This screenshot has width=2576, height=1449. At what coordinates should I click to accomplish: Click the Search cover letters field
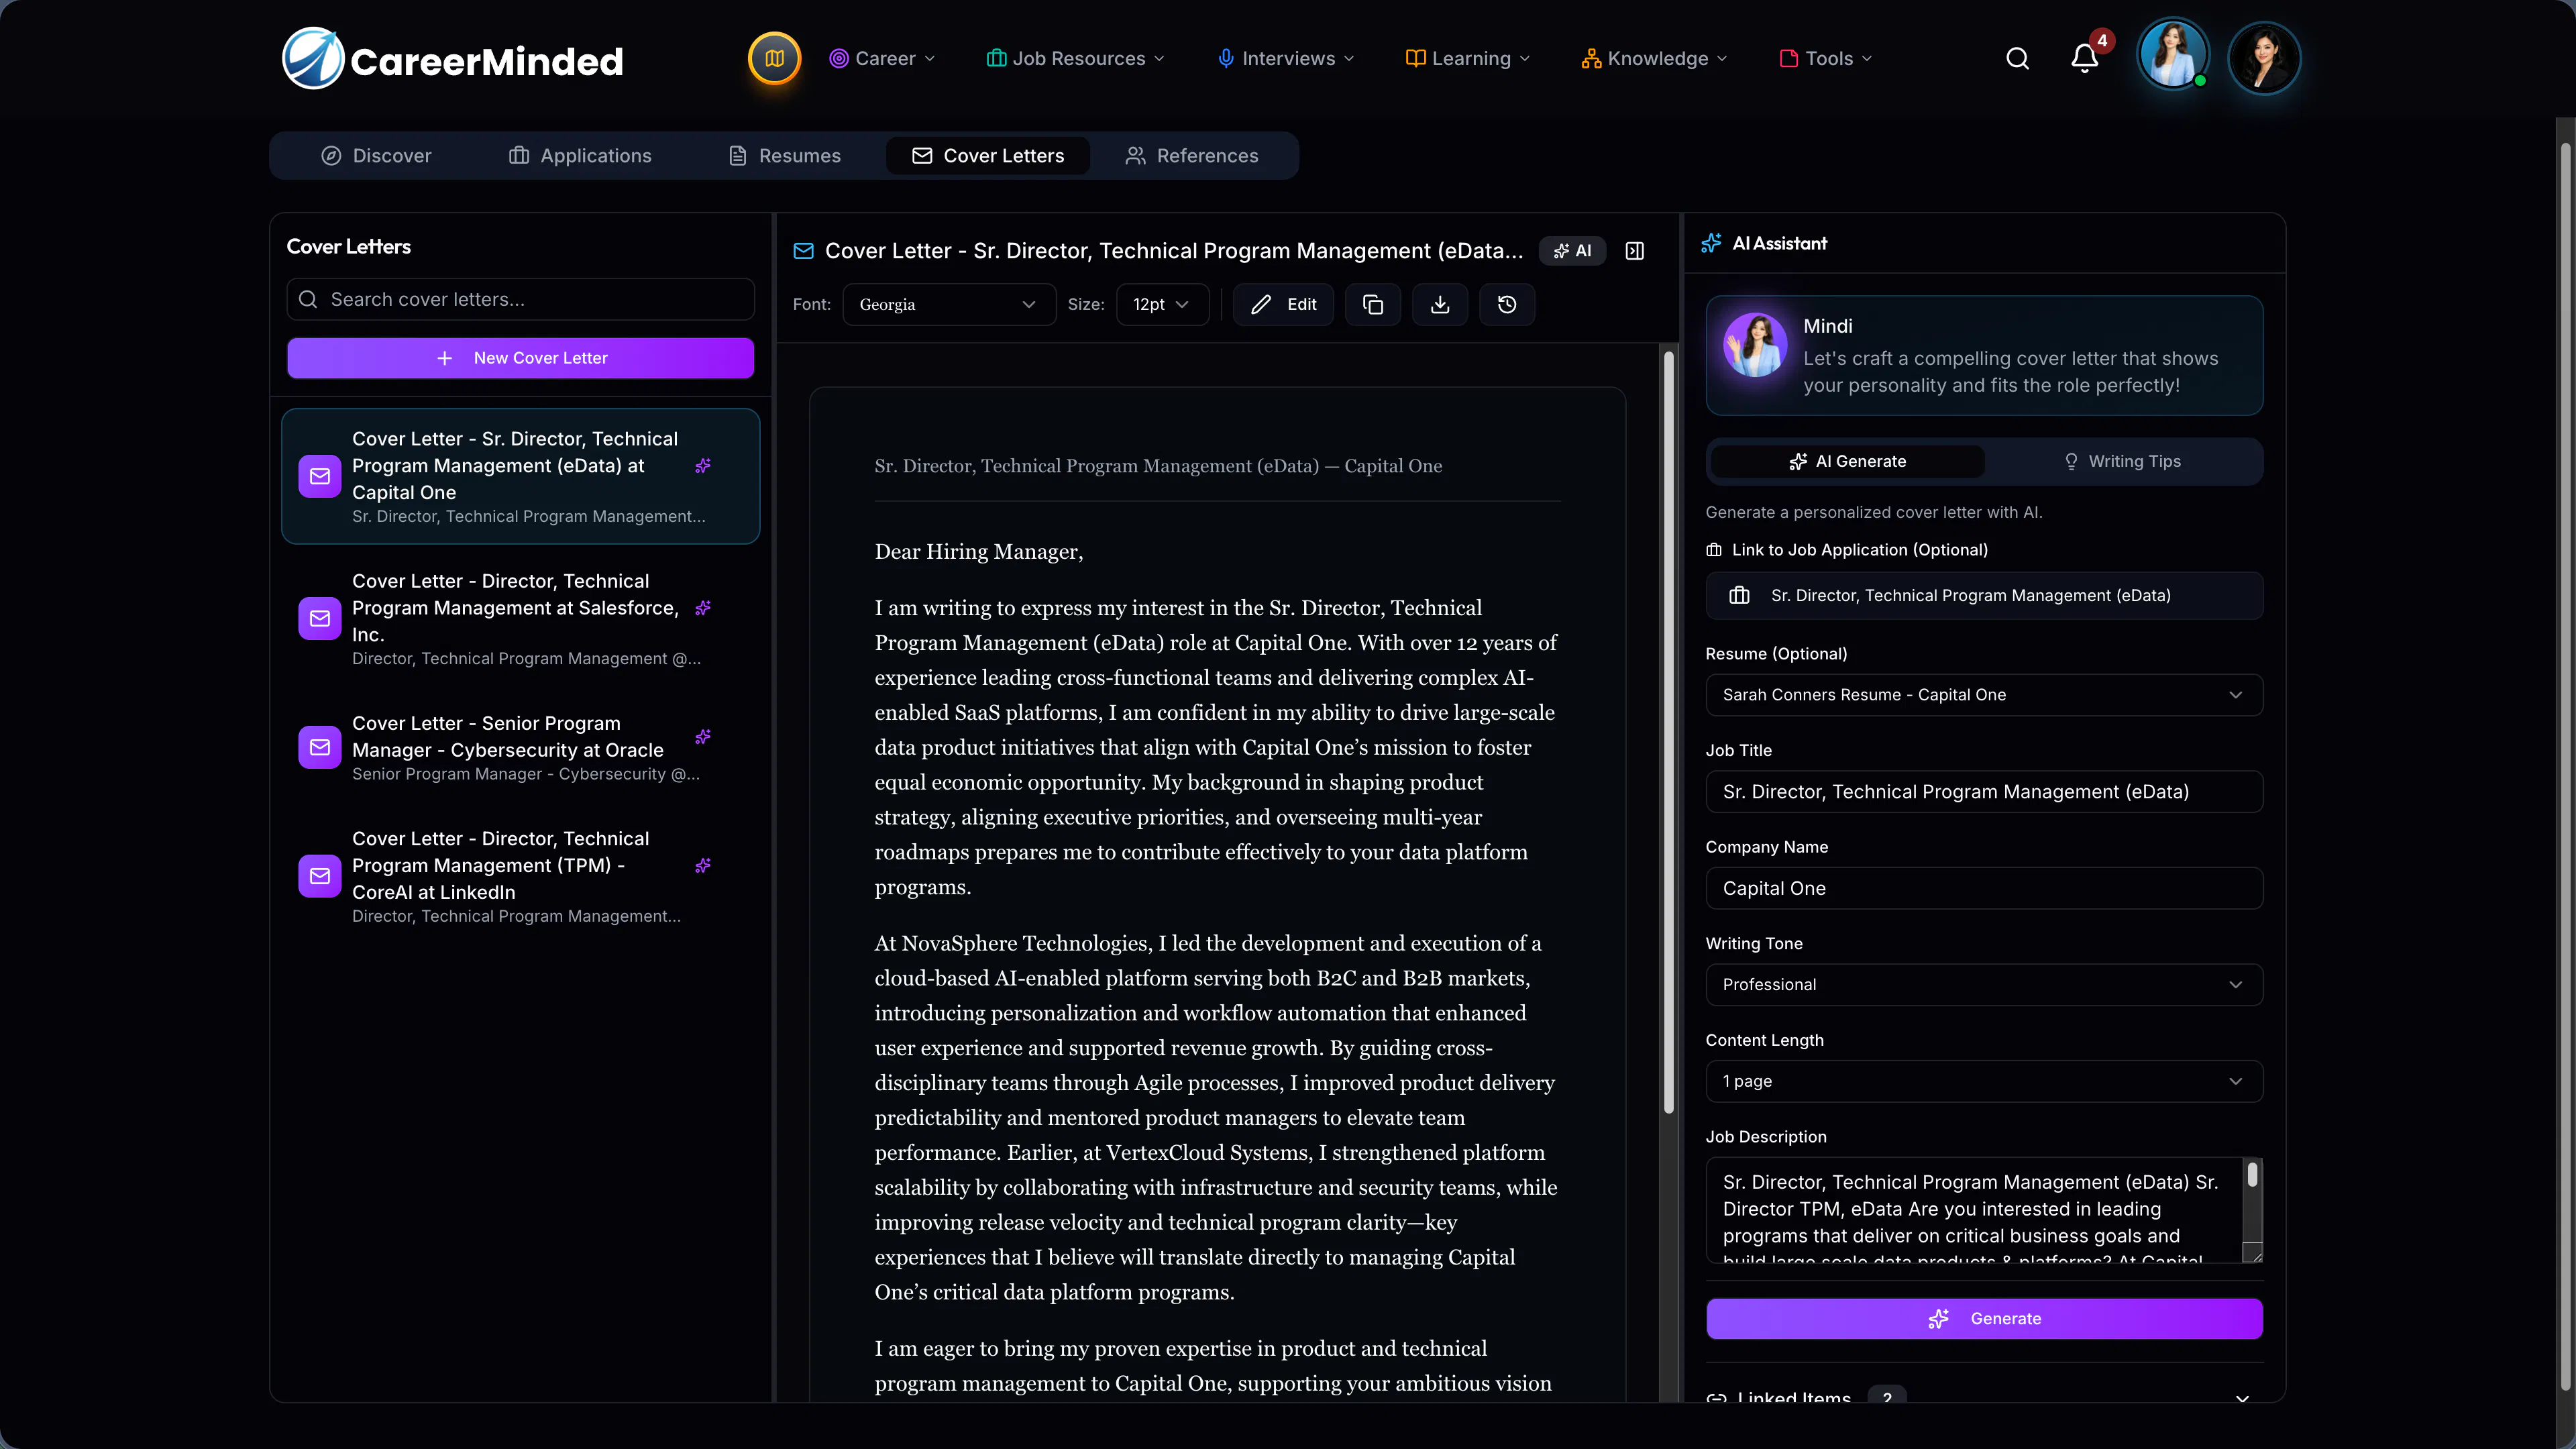pos(520,300)
